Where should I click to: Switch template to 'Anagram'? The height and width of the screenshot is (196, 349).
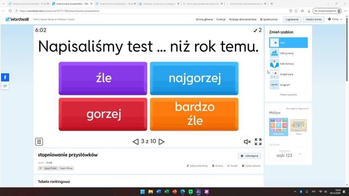288,85
